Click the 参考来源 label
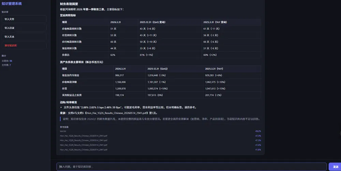Viewport: 341px width, 171px height. [x=64, y=127]
